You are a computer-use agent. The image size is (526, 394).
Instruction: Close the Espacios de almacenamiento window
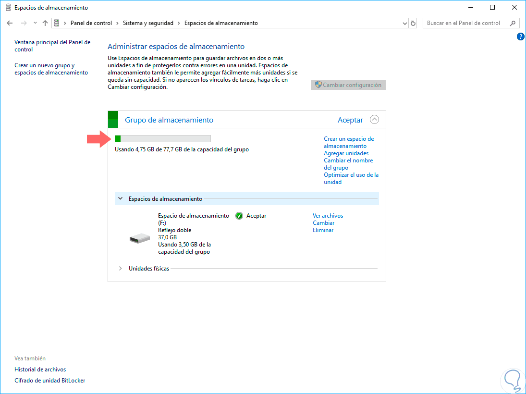coord(514,7)
